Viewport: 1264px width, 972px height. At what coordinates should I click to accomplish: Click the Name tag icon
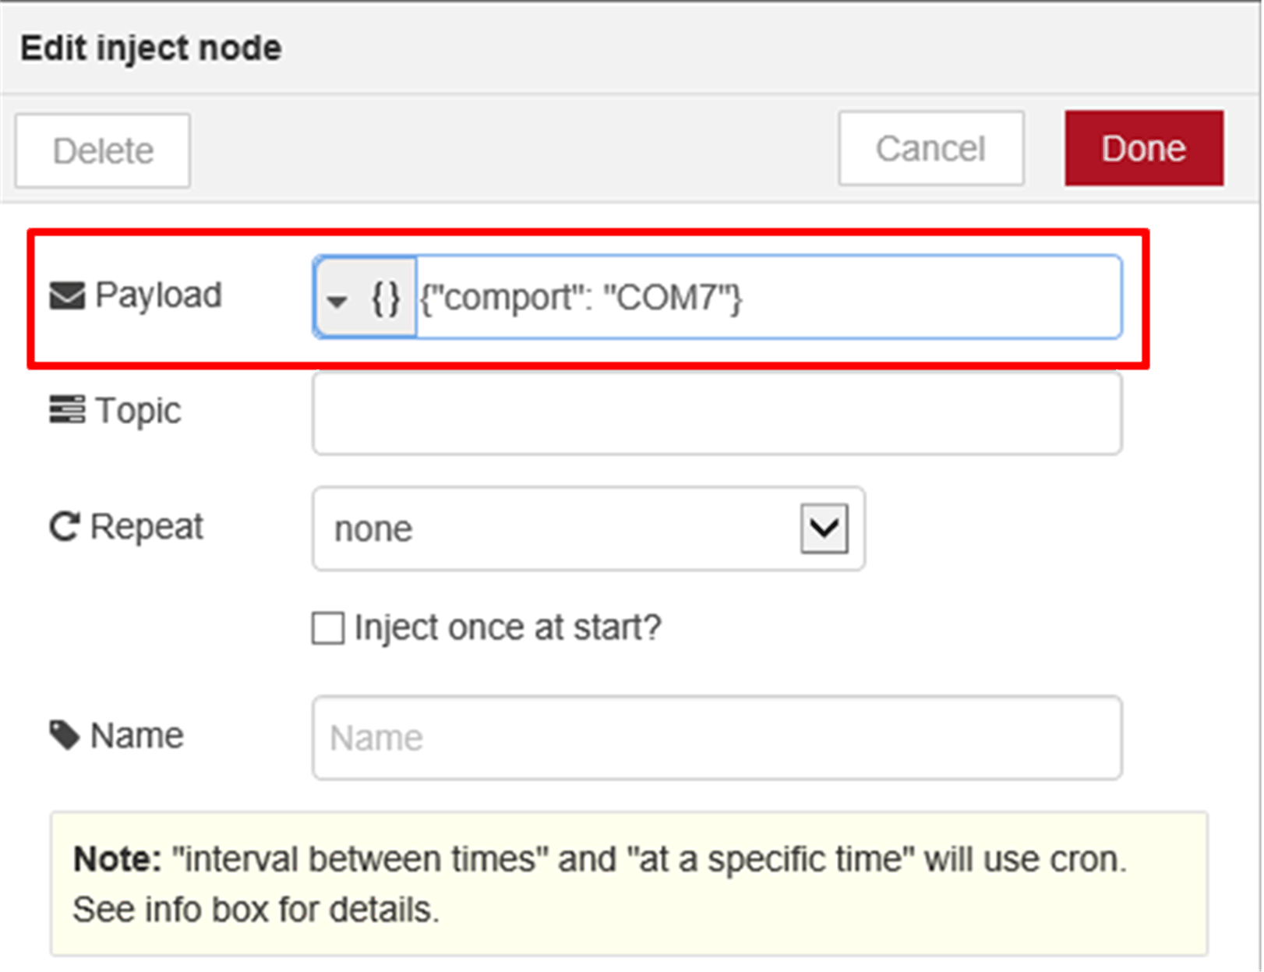[65, 735]
